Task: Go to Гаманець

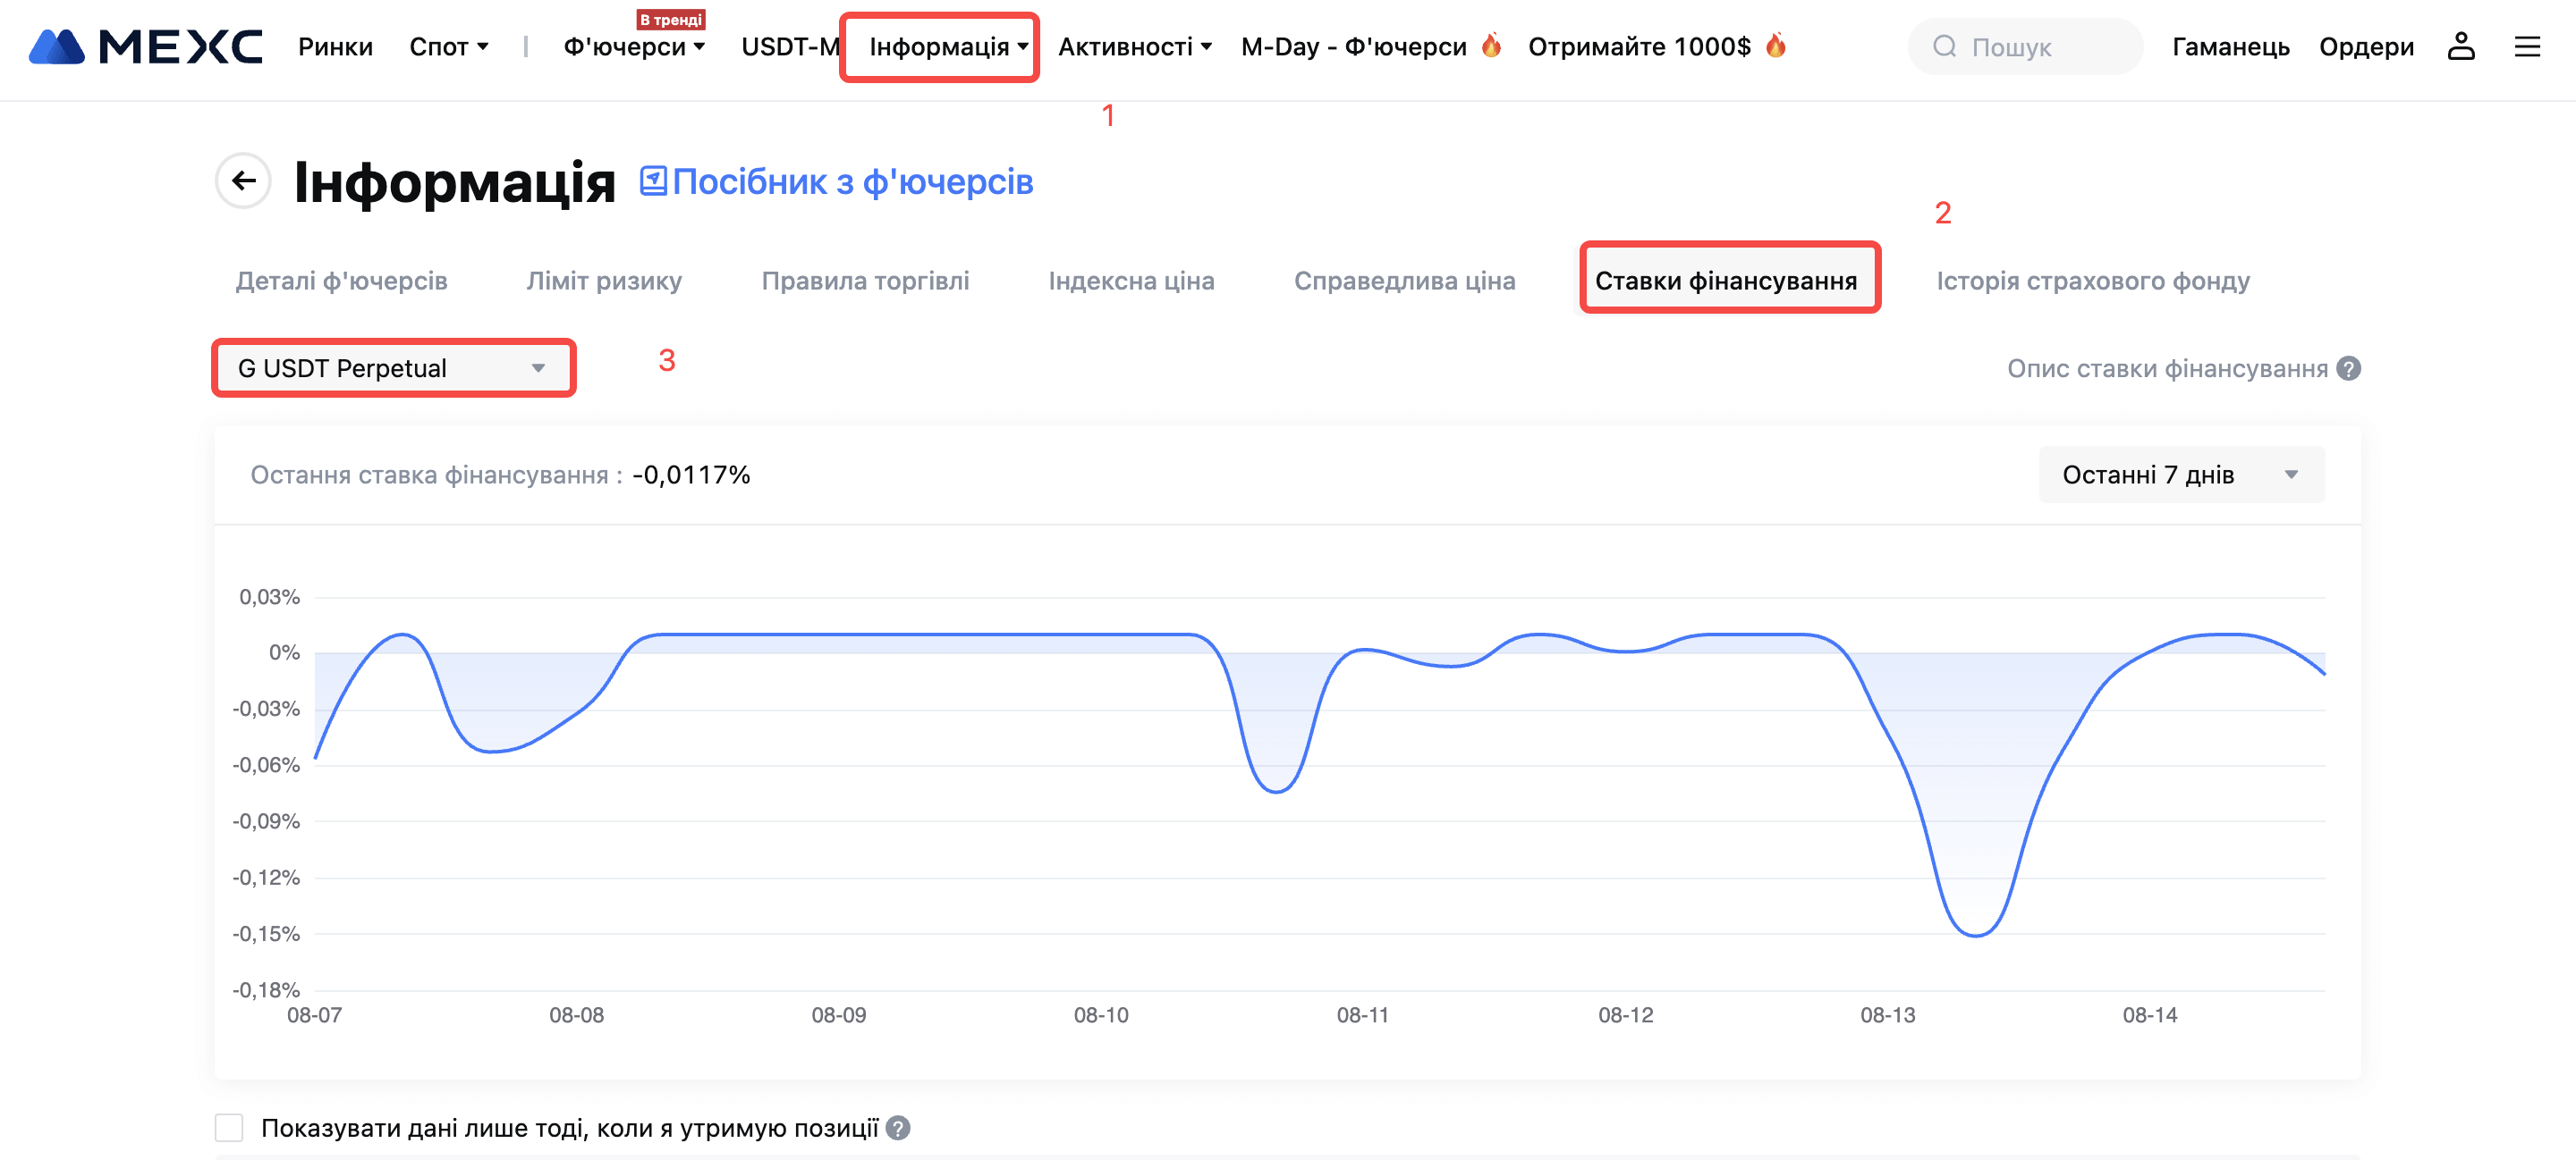Action: click(2230, 47)
